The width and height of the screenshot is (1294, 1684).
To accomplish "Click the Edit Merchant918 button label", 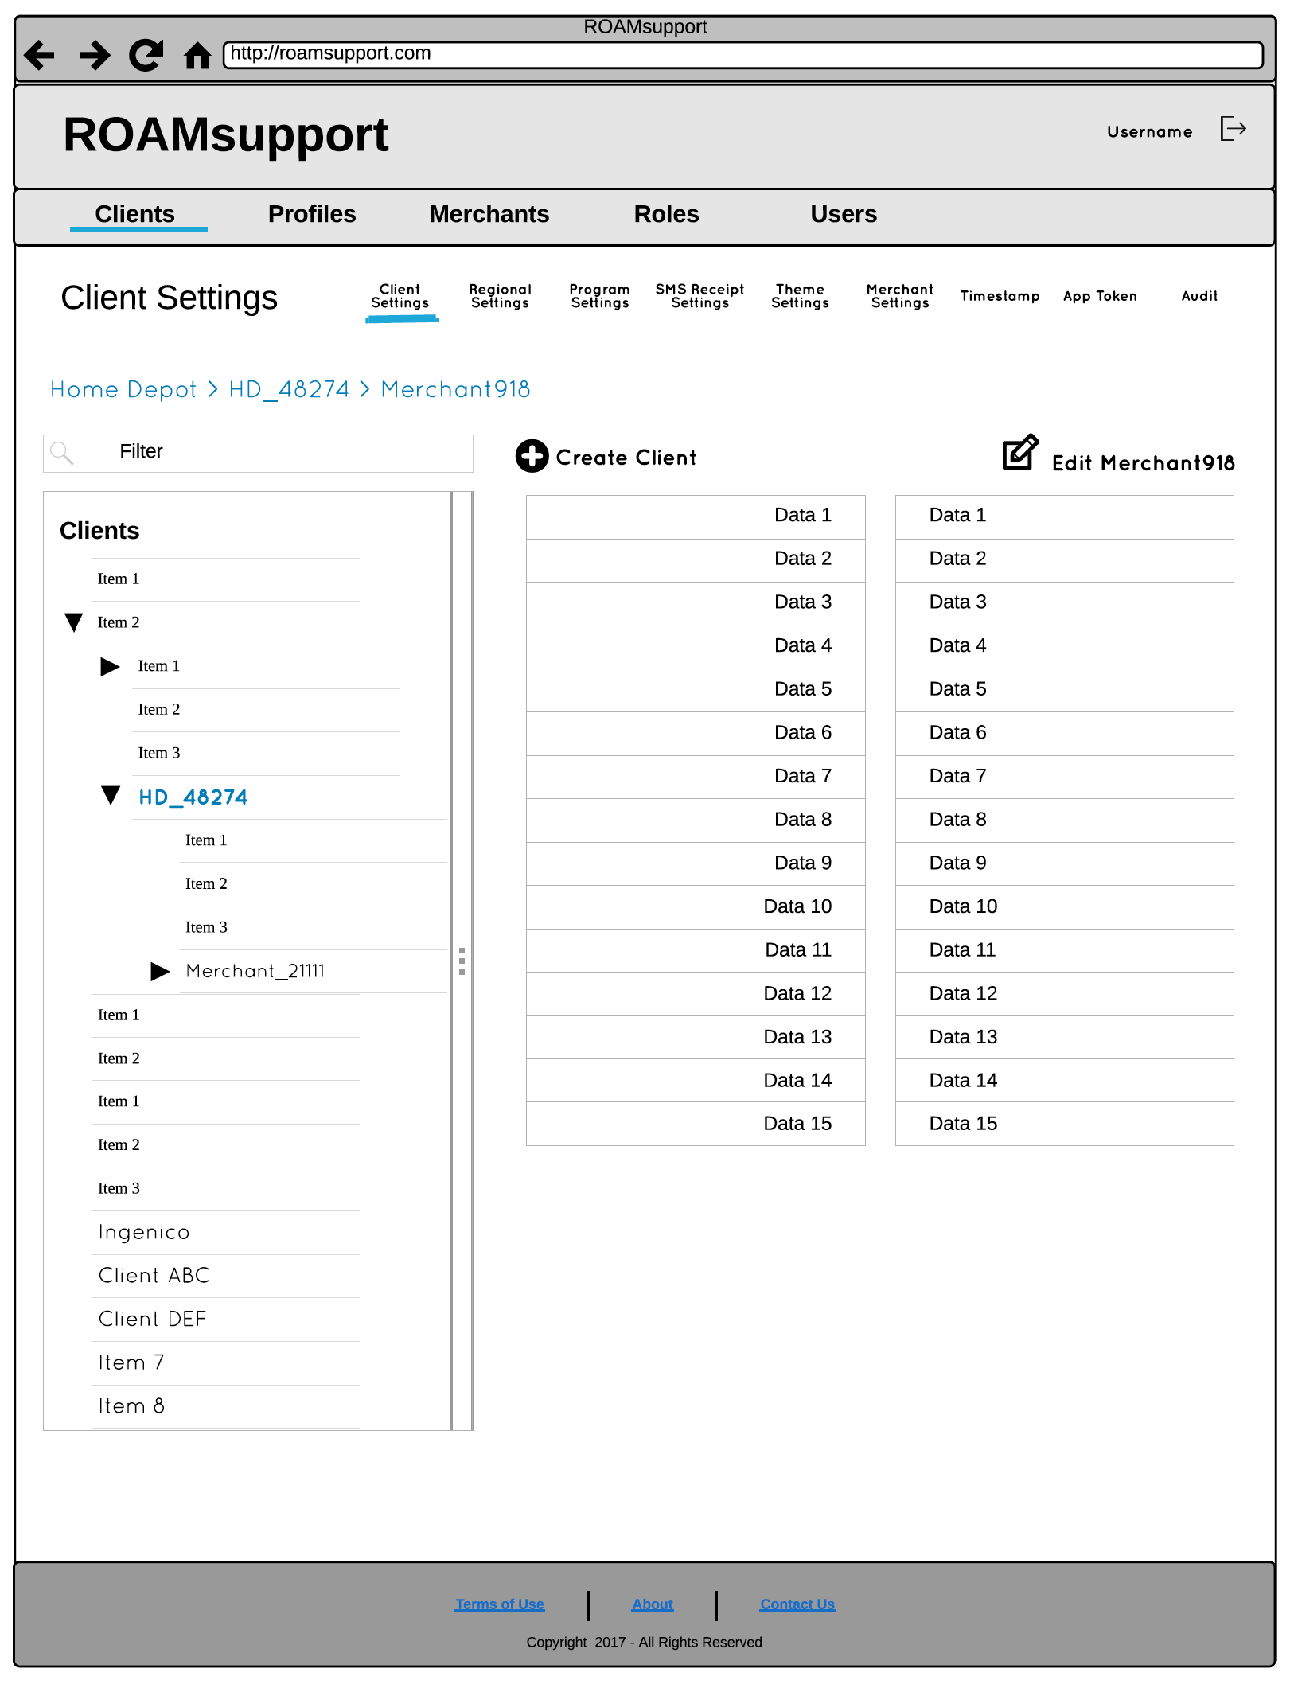I will (1144, 463).
